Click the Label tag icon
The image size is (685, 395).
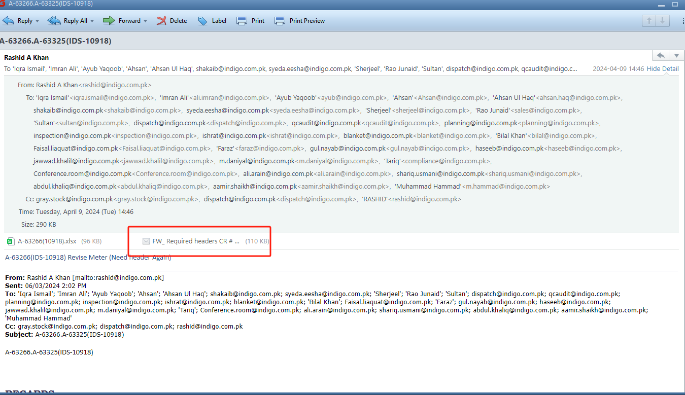[202, 21]
